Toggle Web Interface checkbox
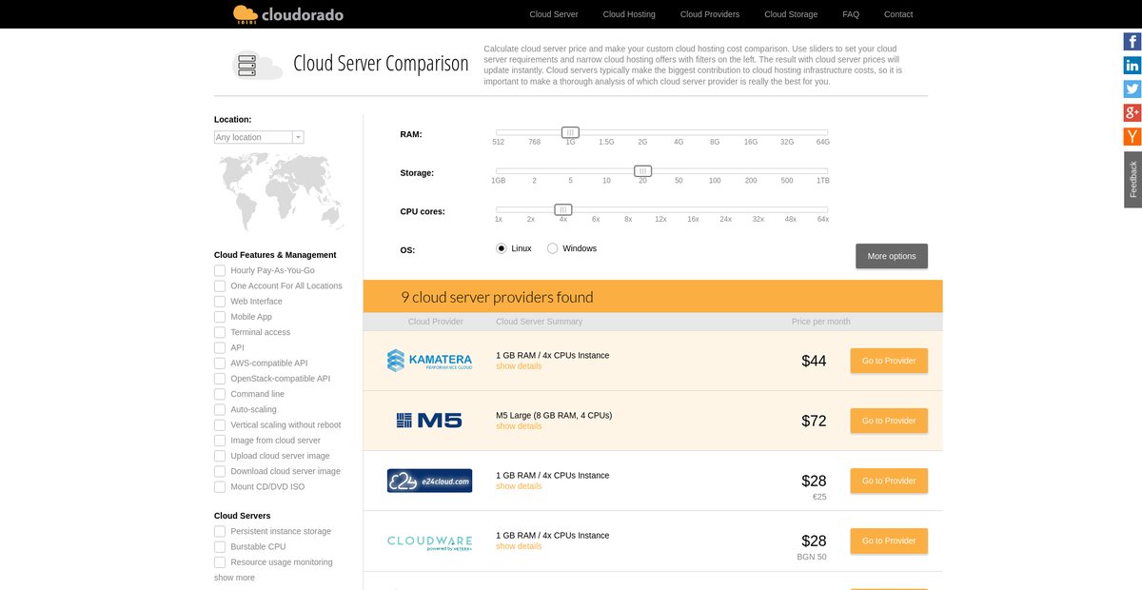 click(220, 302)
